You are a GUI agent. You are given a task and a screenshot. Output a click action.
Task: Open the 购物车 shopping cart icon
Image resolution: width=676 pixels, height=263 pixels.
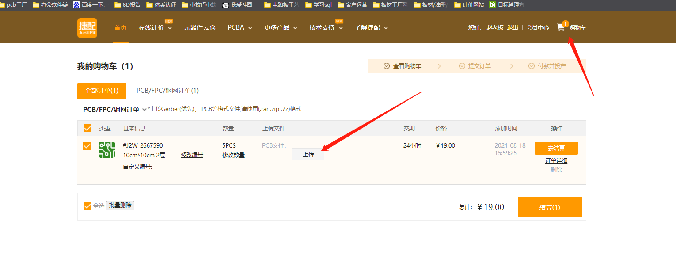point(560,27)
